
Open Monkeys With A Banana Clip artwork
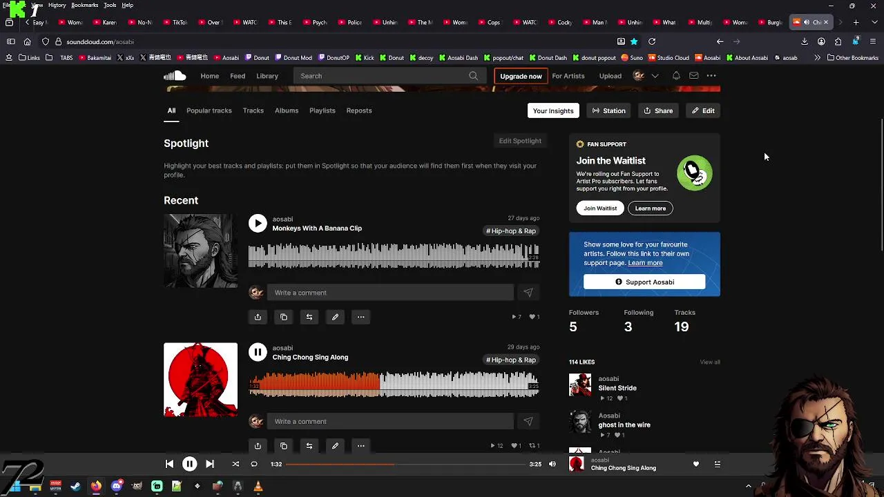pos(200,251)
